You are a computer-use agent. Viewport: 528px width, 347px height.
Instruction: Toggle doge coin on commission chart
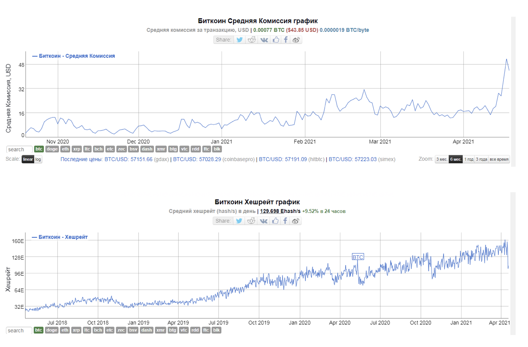pos(52,149)
